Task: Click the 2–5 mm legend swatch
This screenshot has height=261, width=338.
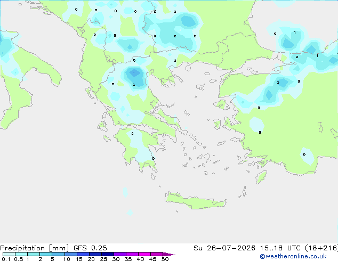Action: (46, 254)
